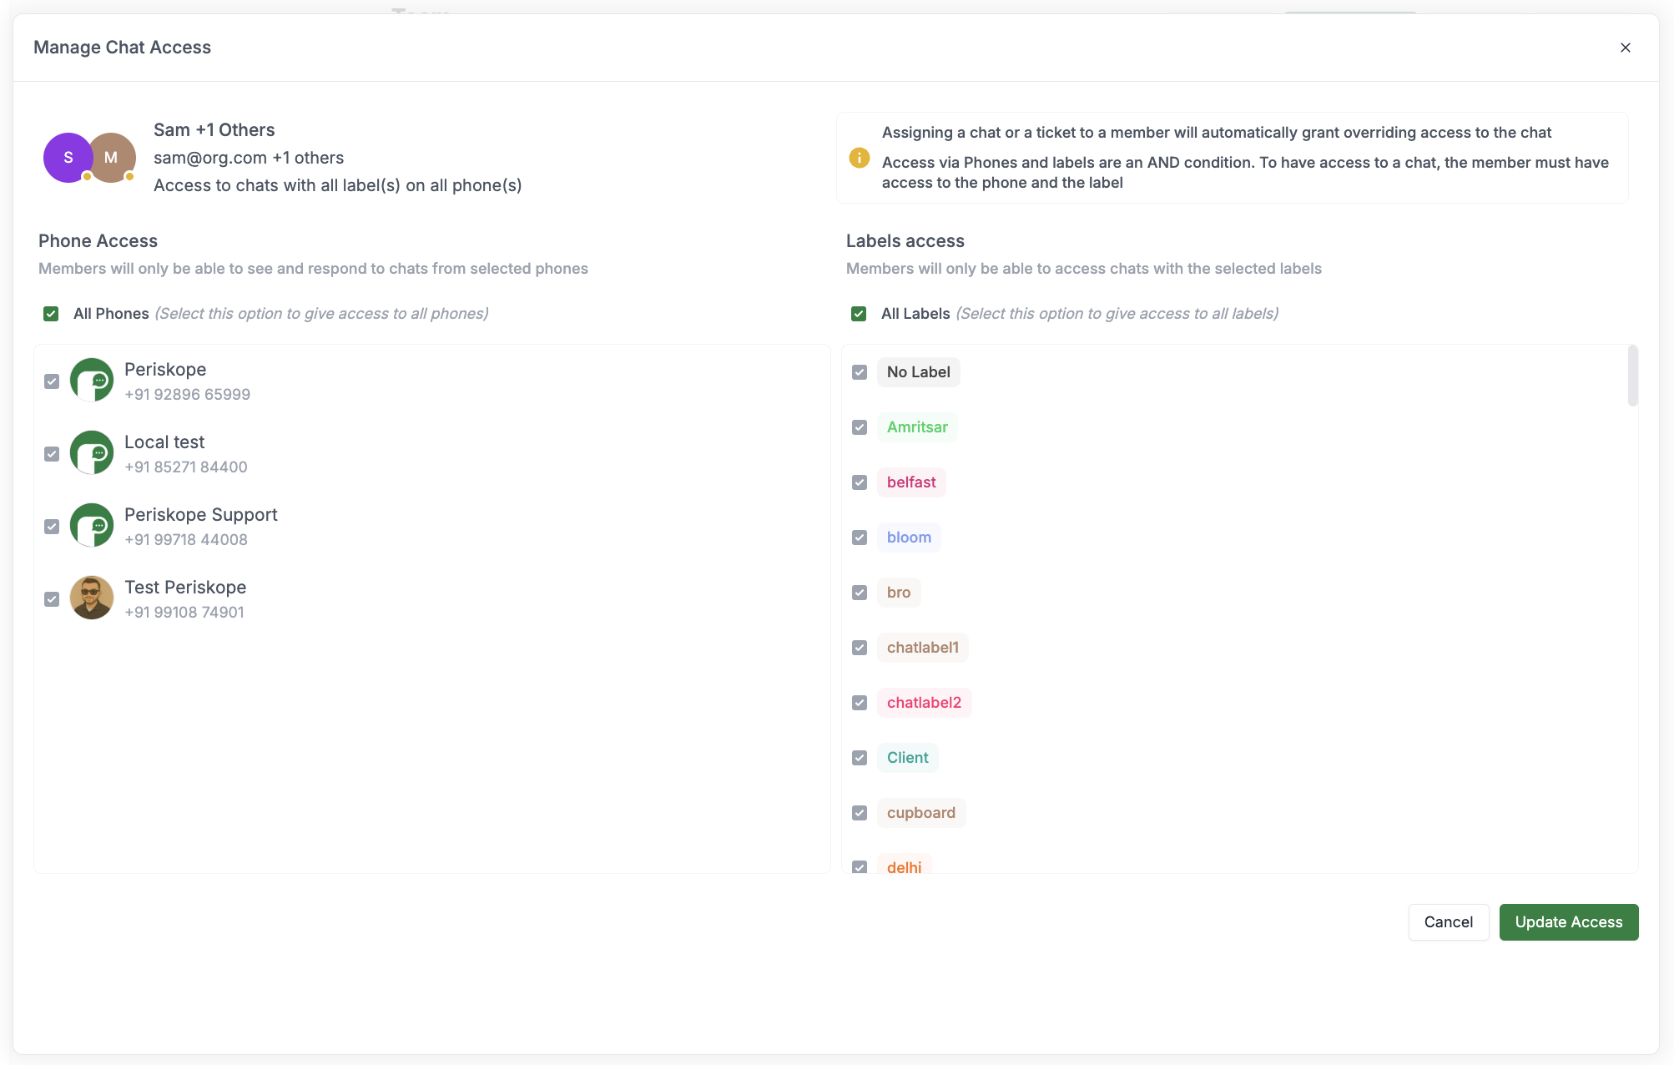Uncheck the Test Periskope phone checkbox
Image resolution: width=1674 pixels, height=1065 pixels.
[52, 598]
